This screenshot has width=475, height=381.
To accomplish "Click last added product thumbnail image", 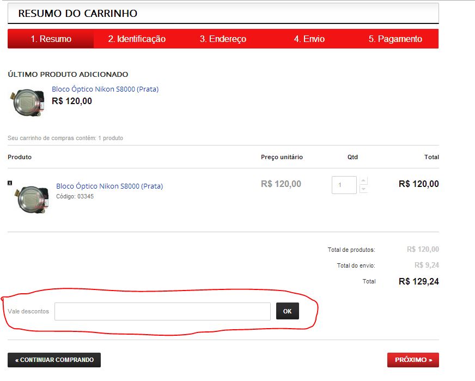I will 27,102.
